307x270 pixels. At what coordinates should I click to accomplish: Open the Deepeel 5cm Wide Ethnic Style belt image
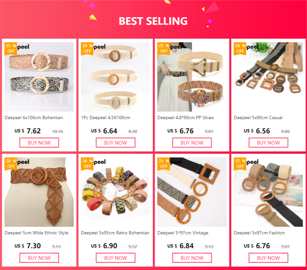[39, 192]
